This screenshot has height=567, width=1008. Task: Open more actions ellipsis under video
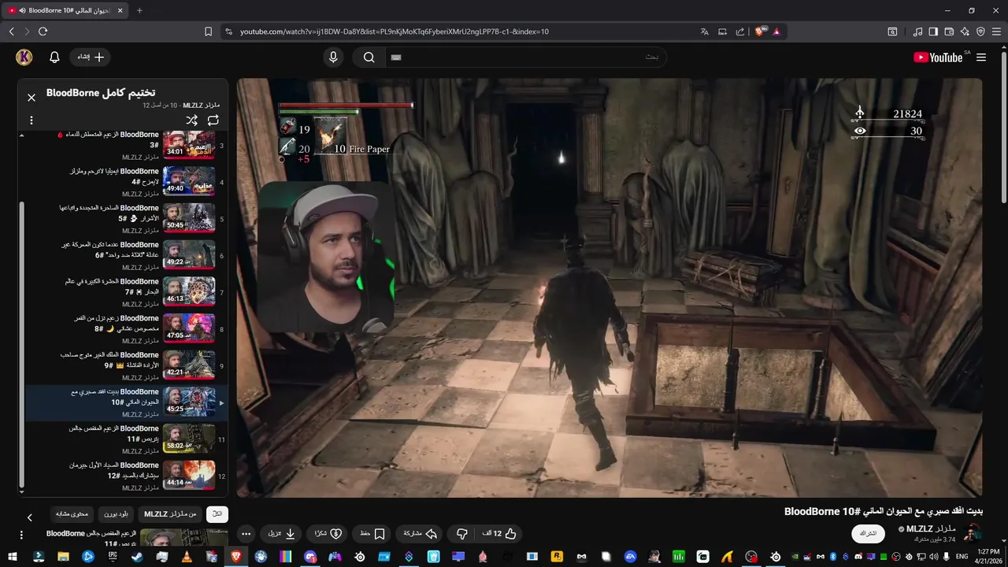point(246,533)
